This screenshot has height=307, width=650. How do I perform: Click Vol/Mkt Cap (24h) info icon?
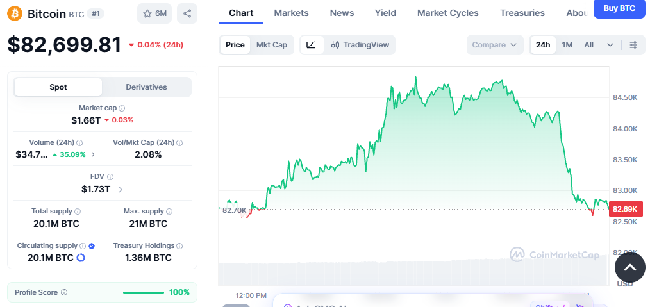[x=179, y=142]
